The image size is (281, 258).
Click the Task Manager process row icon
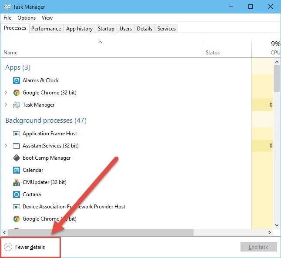[16, 105]
